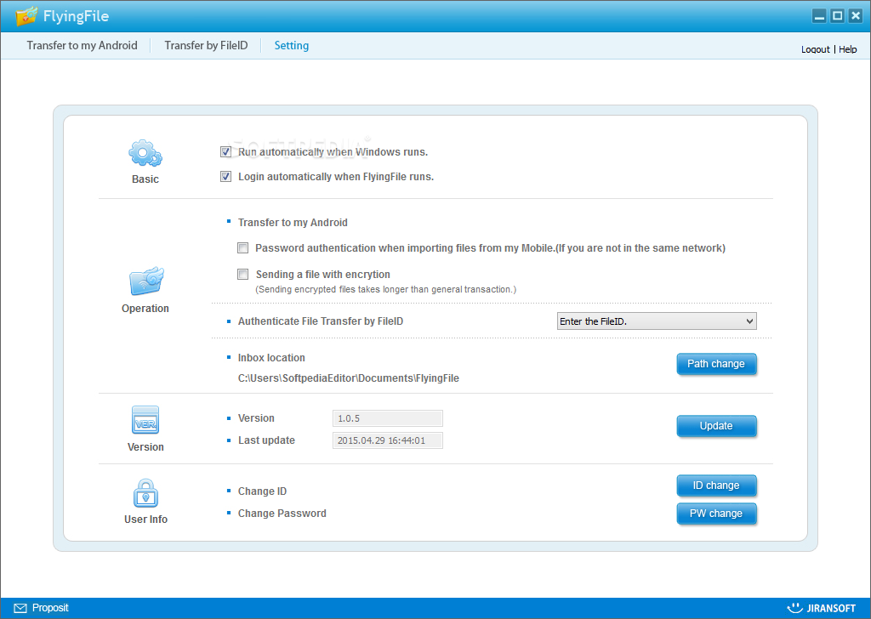Click the Change Password label

[282, 513]
